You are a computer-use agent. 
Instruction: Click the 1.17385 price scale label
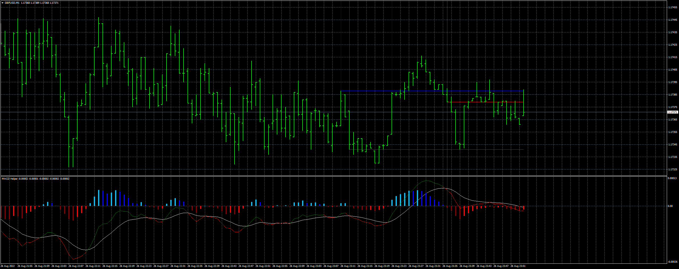(673, 95)
